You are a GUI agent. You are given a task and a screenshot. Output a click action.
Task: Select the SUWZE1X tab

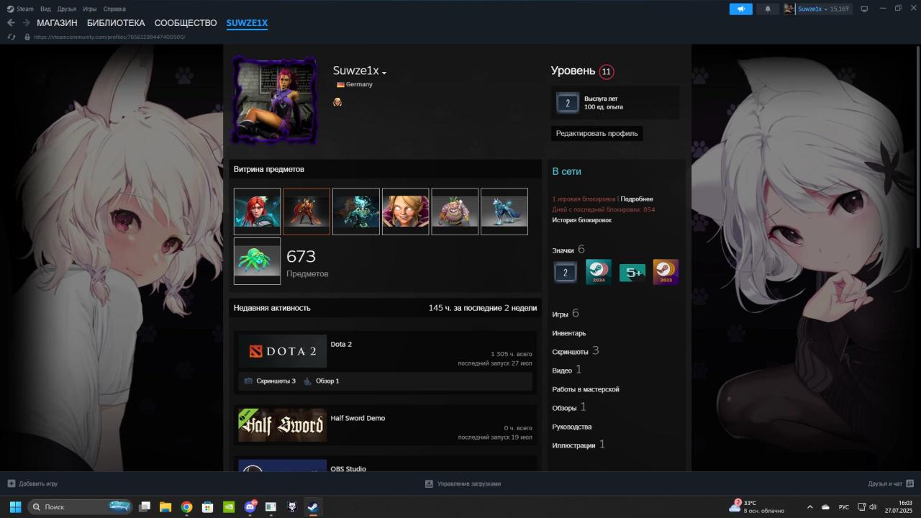click(247, 23)
